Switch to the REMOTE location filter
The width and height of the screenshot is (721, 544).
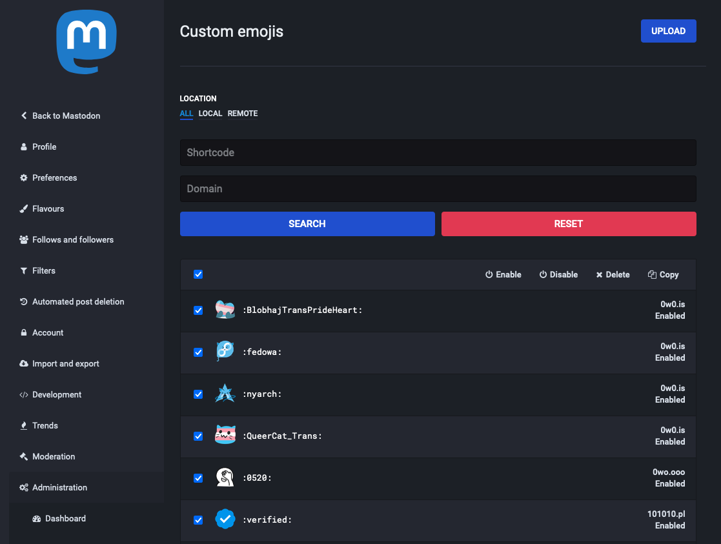coord(243,114)
